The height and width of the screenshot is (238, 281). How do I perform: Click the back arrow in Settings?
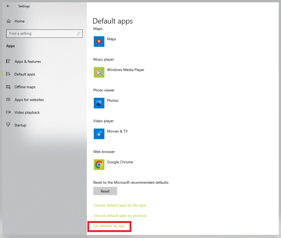pyautogui.click(x=8, y=6)
